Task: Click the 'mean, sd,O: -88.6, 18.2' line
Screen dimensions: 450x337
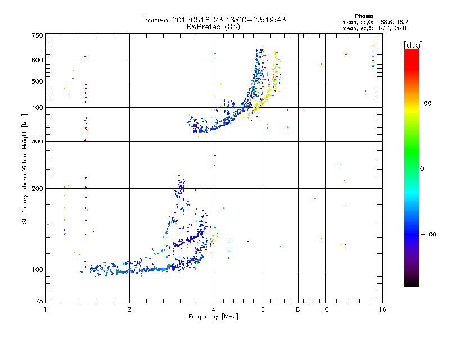Action: [375, 22]
